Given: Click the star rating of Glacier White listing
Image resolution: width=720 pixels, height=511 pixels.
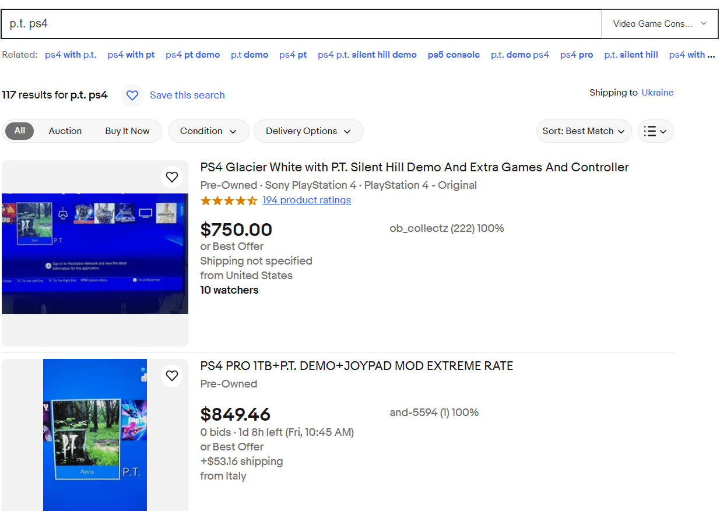Looking at the screenshot, I should click(x=229, y=200).
